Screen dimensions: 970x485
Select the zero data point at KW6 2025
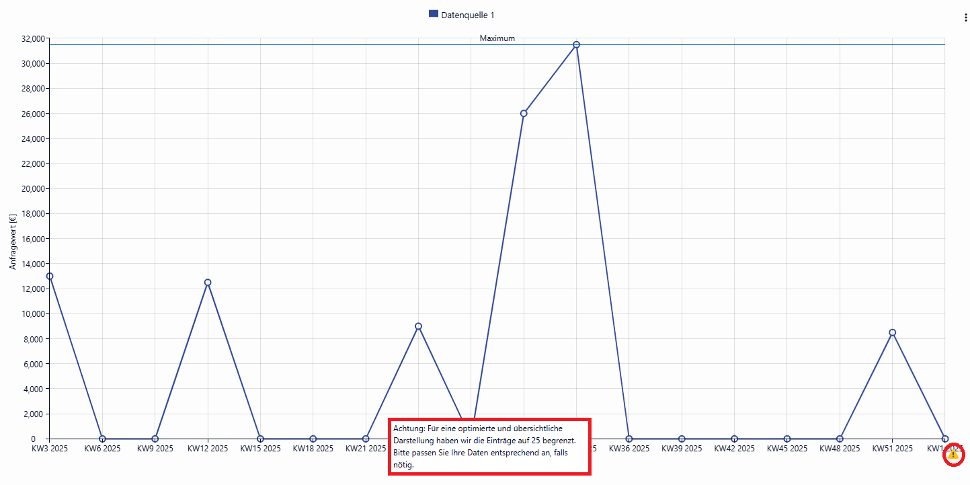[102, 439]
